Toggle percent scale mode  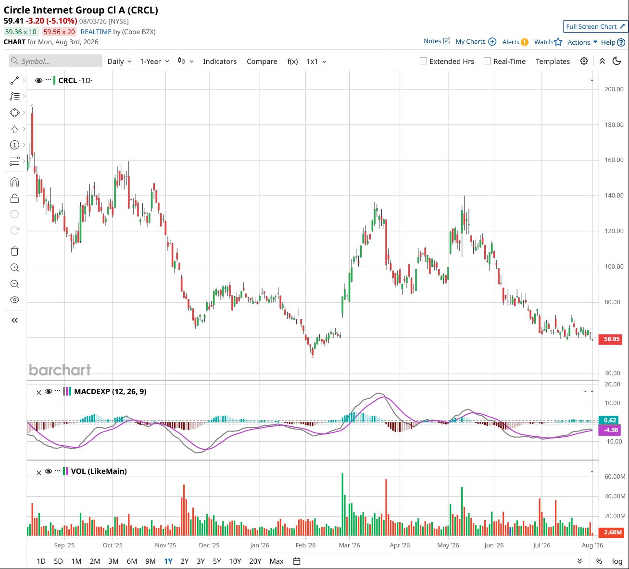click(599, 561)
